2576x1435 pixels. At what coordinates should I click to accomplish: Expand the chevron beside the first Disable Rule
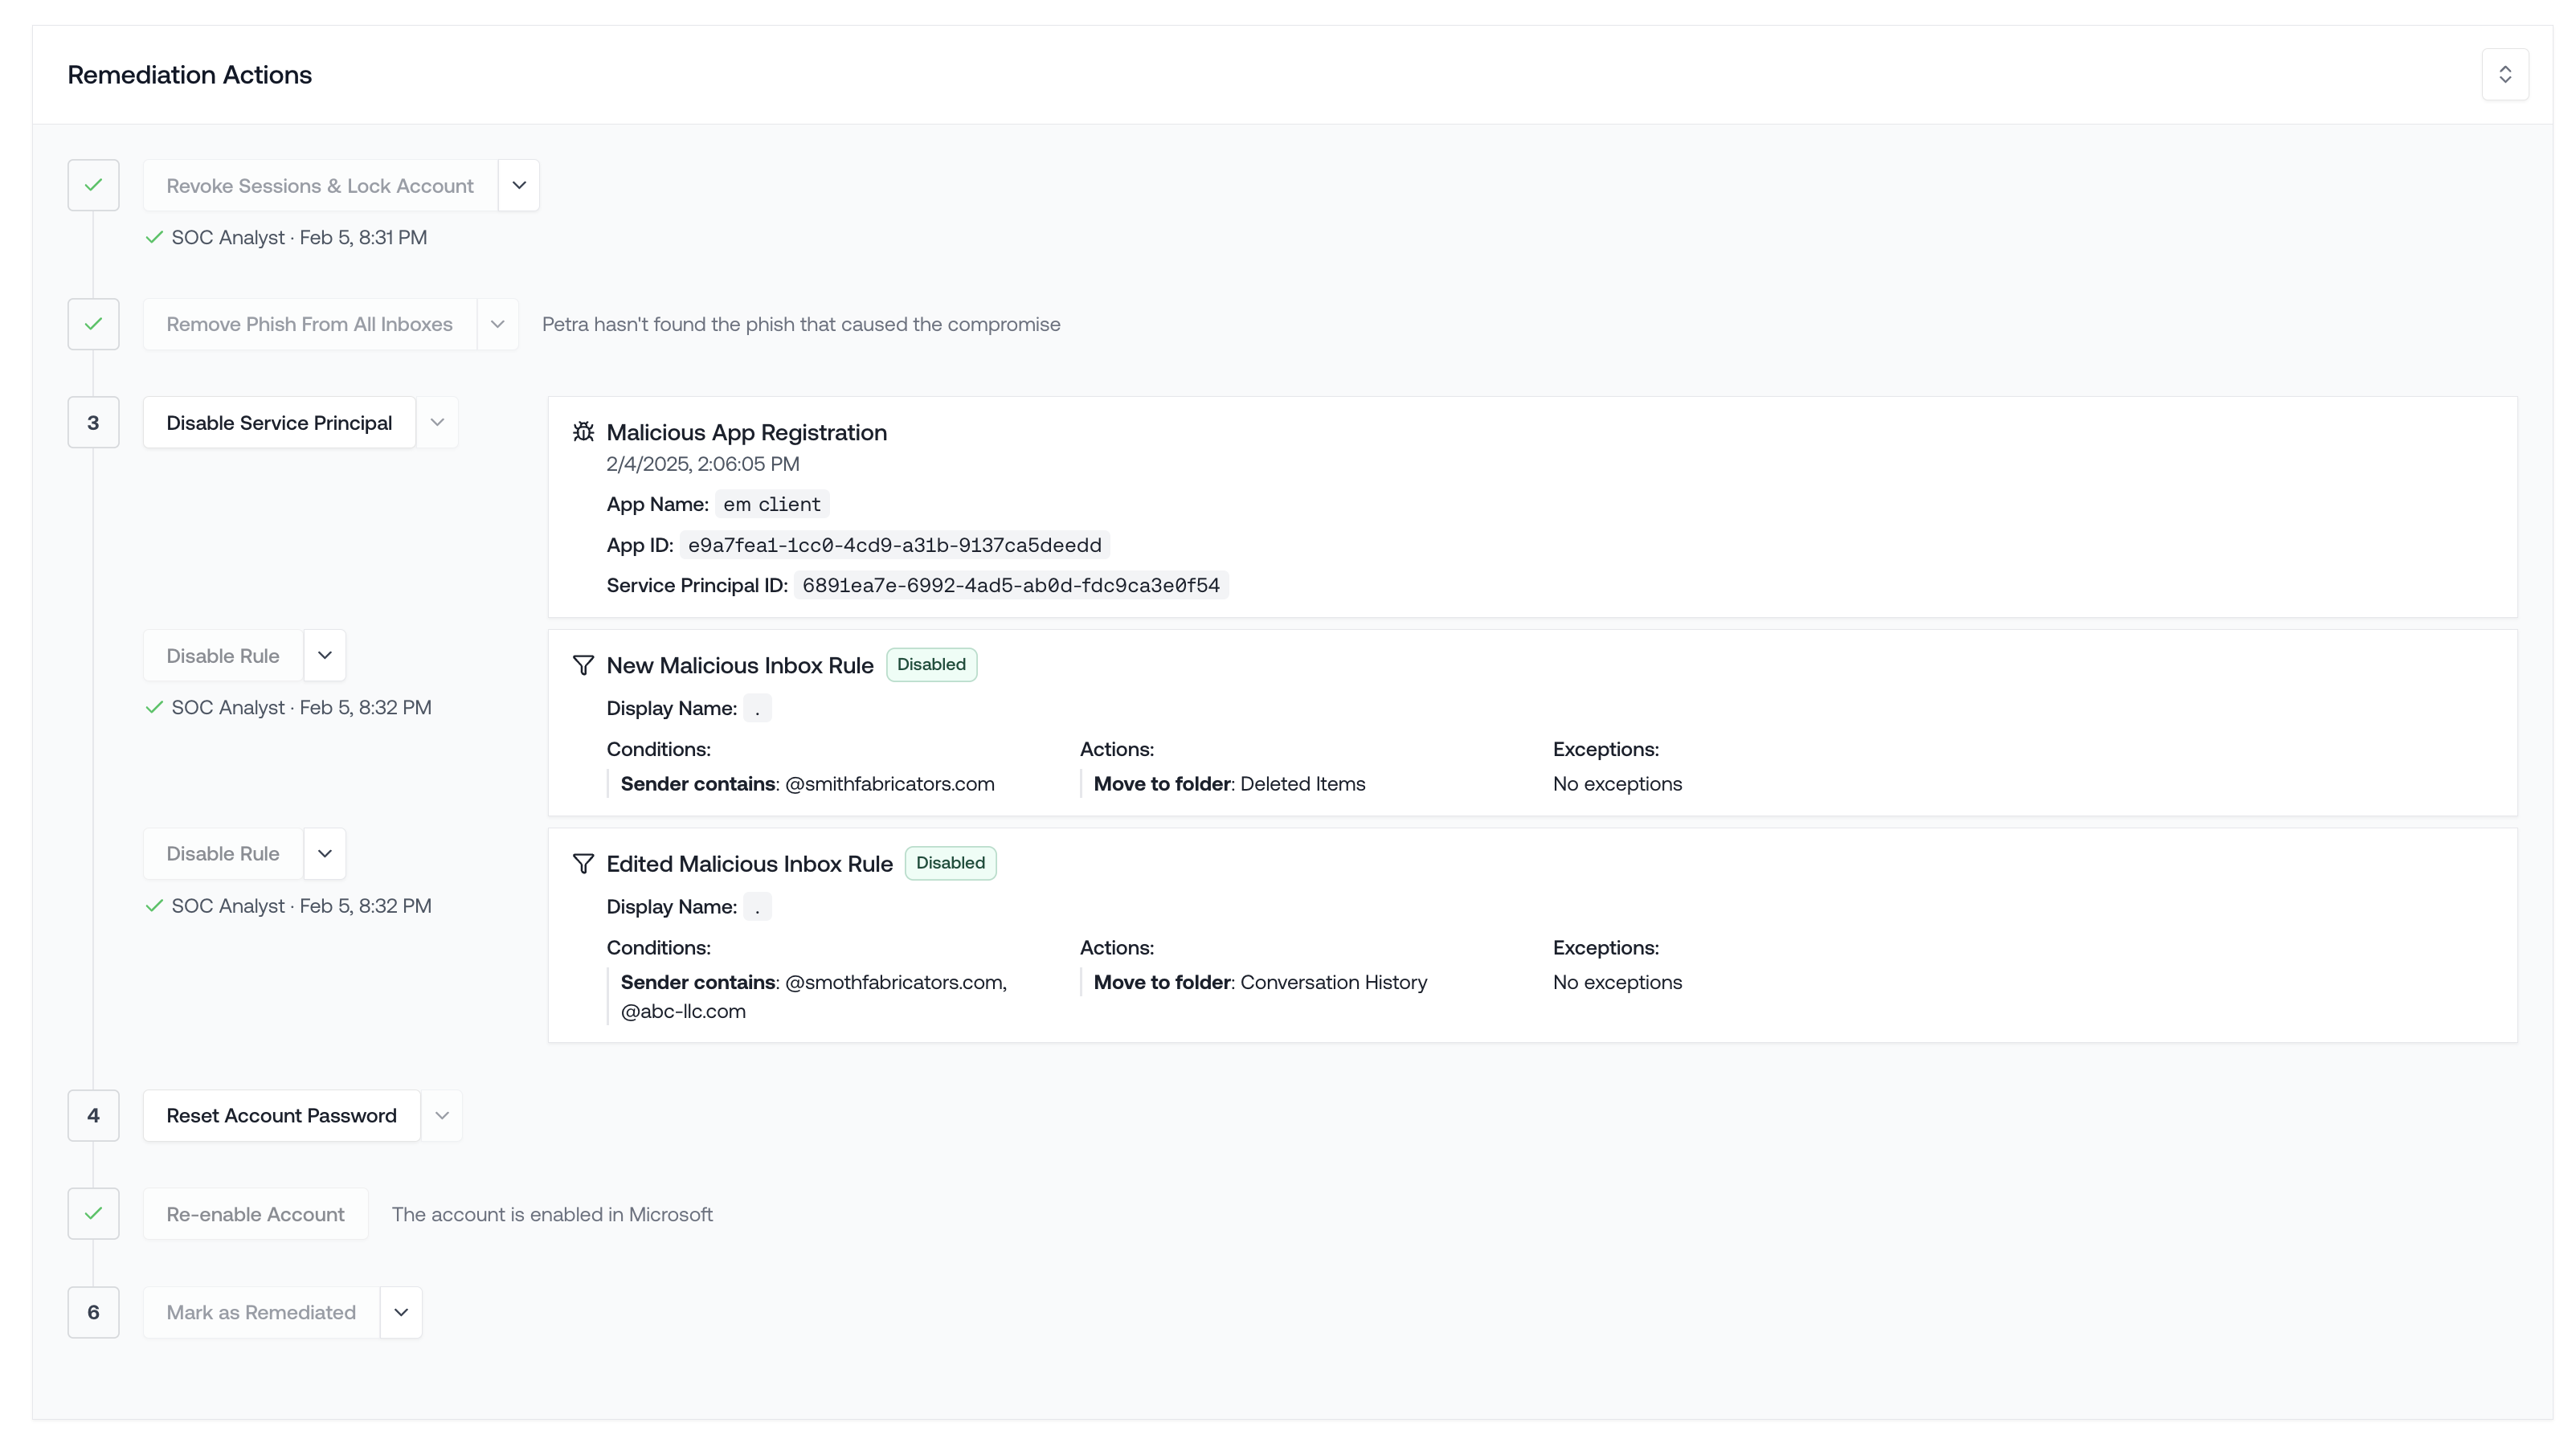tap(323, 655)
